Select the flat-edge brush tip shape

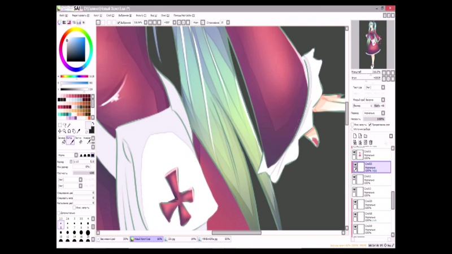93,155
